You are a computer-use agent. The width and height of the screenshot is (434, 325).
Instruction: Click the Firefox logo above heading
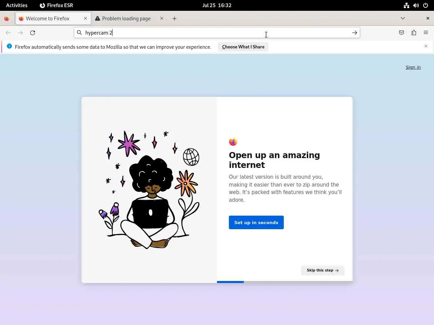(233, 142)
